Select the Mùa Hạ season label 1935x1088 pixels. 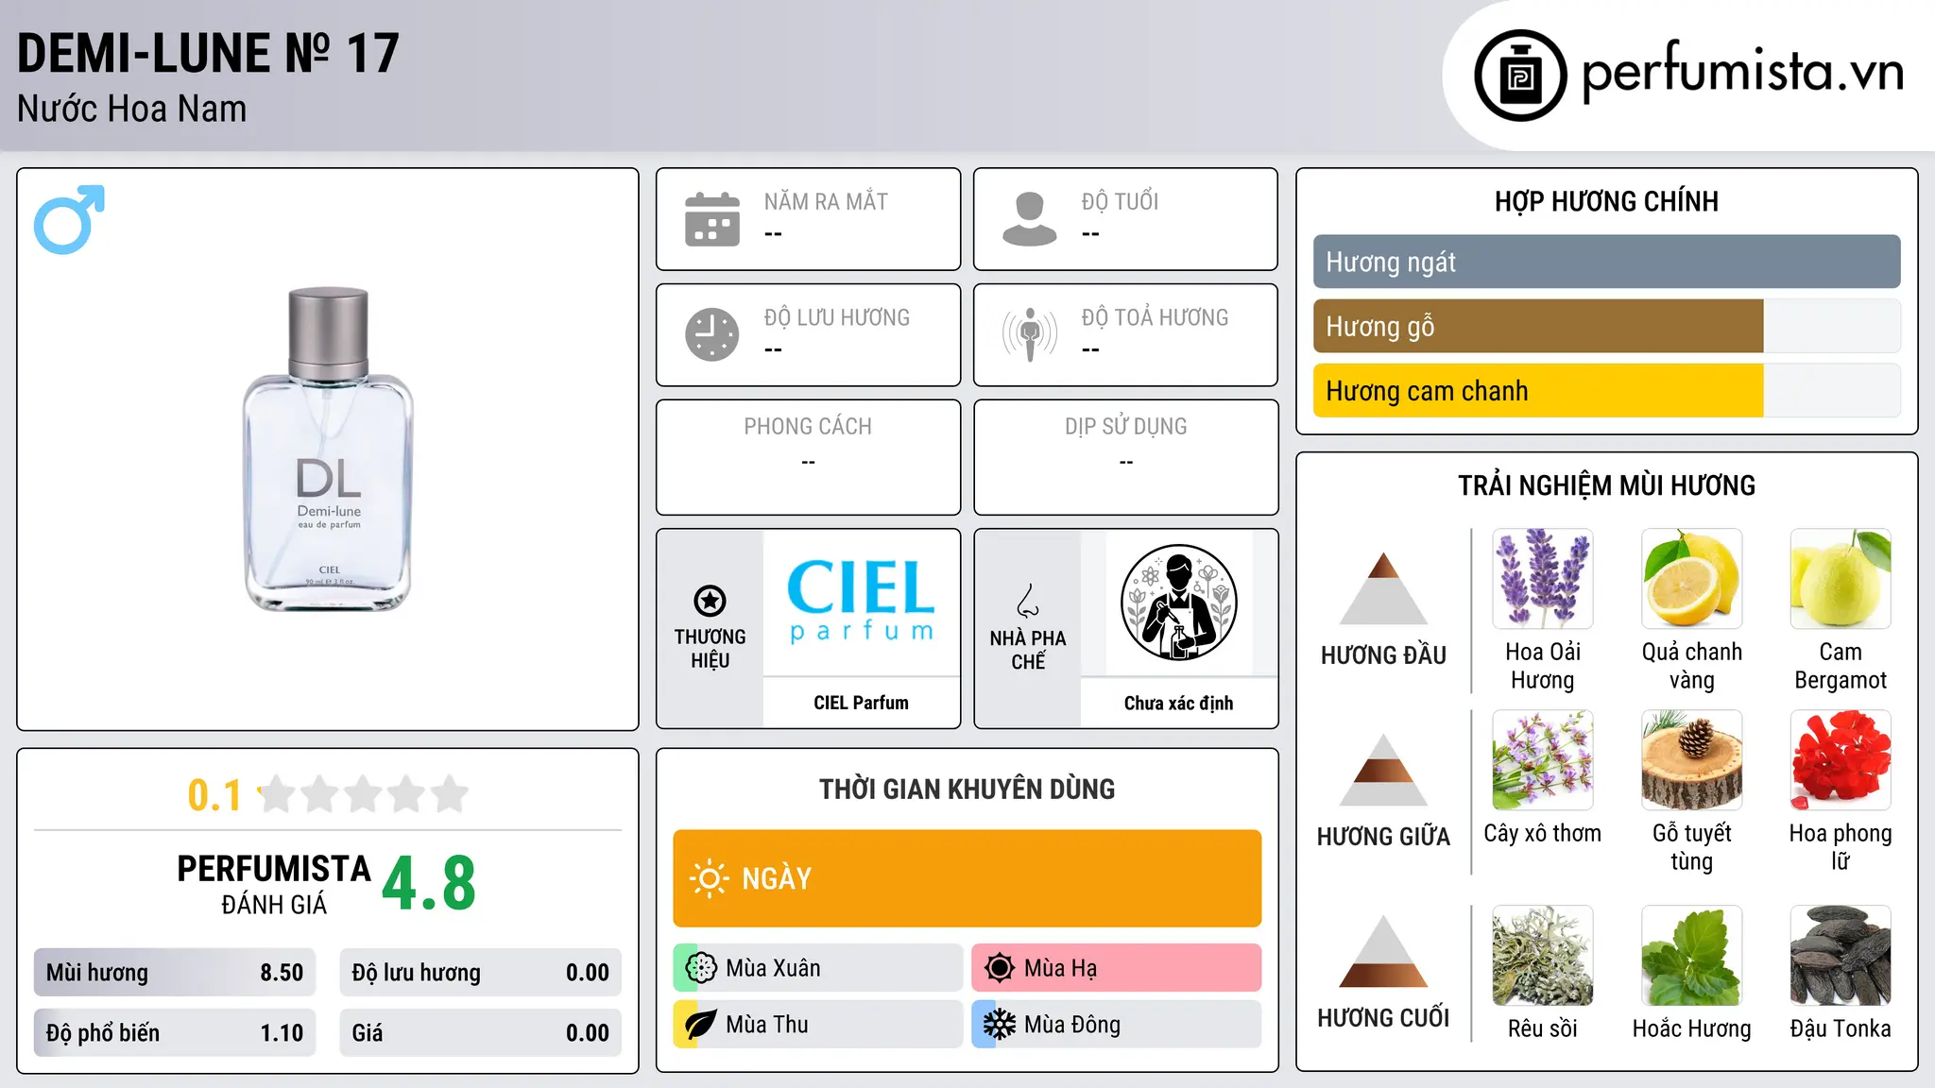point(1060,968)
